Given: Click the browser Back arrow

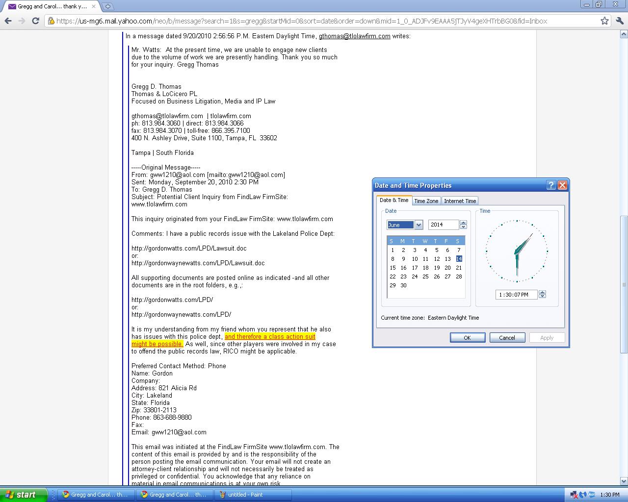Looking at the screenshot, I should (x=8, y=21).
